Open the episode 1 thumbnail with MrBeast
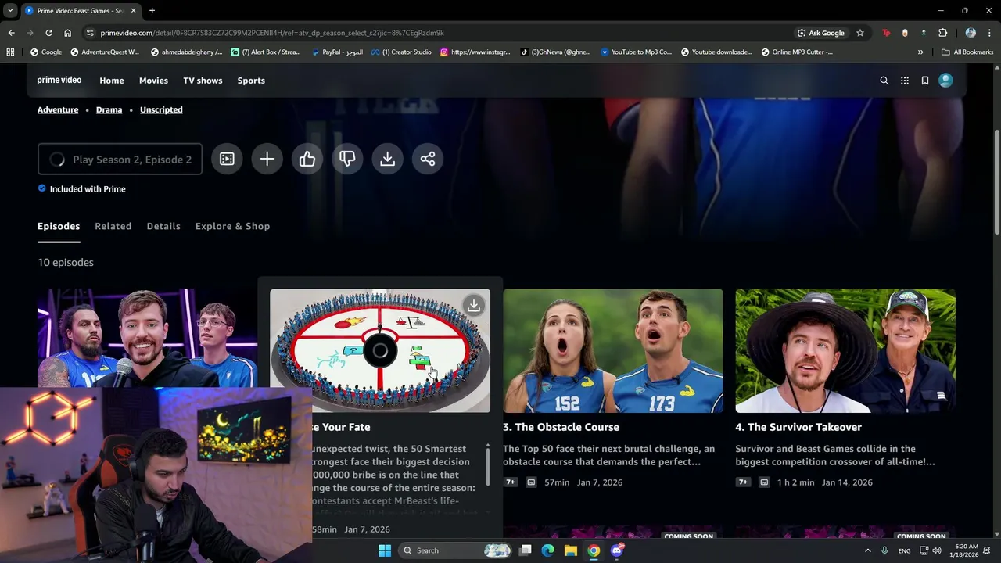The width and height of the screenshot is (1001, 563). tap(147, 338)
